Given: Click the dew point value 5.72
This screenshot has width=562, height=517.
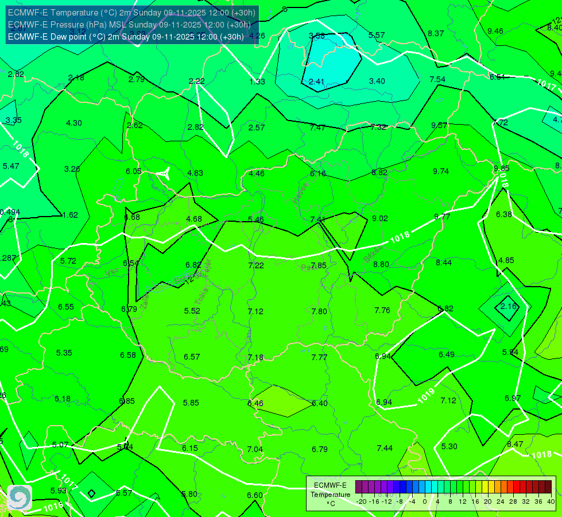Looking at the screenshot, I should click(68, 261).
